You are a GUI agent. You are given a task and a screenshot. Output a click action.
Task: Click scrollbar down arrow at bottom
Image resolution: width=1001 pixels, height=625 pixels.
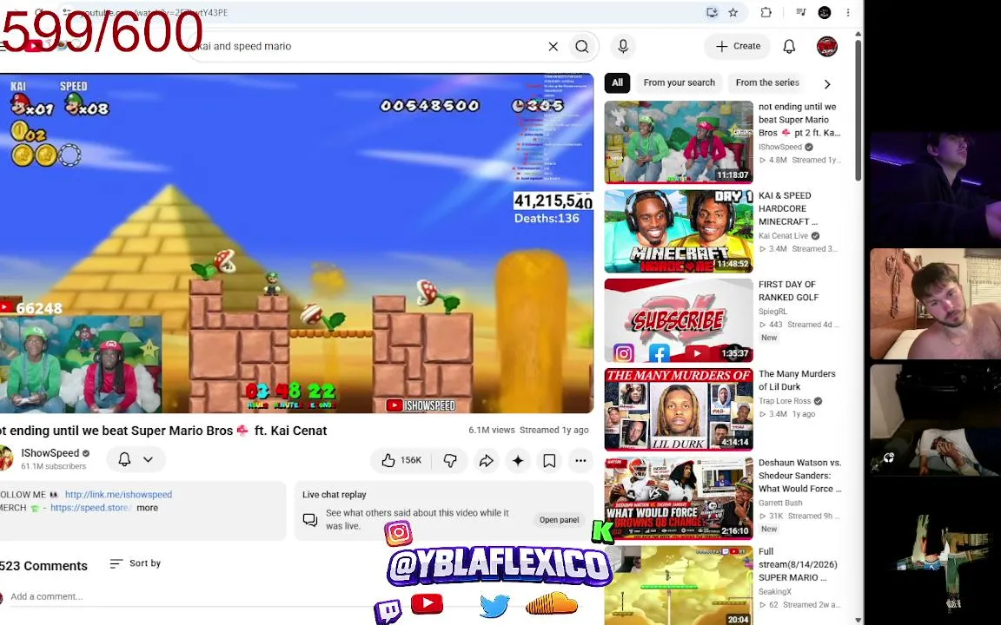pos(858,620)
